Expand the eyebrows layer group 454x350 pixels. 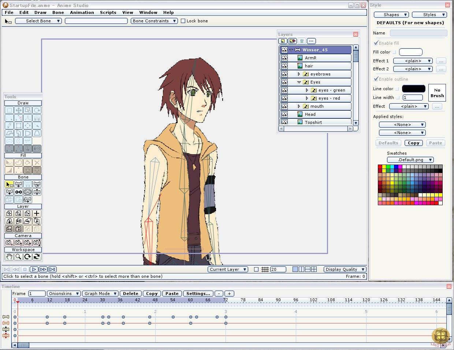coord(299,74)
